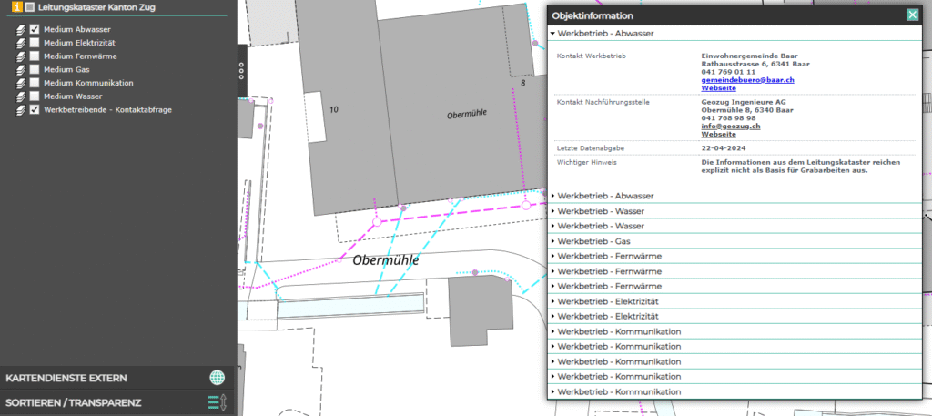
Task: Uncheck the Medium Abwasser layer checkbox
Action: point(35,29)
